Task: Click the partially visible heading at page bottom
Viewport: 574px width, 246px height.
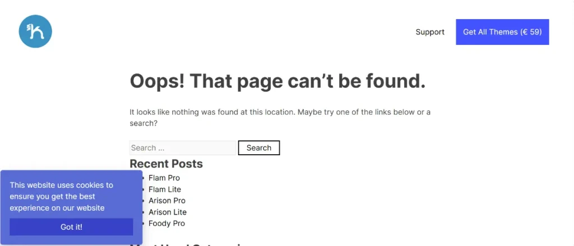Action: coord(191,244)
